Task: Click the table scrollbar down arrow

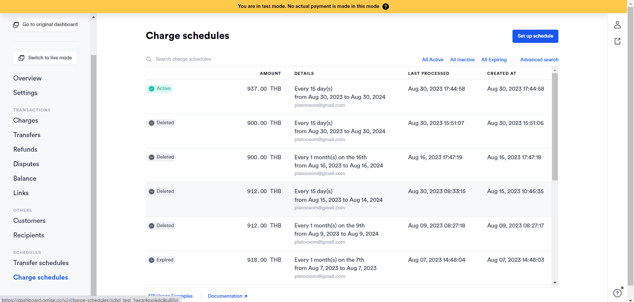Action: pyautogui.click(x=555, y=283)
